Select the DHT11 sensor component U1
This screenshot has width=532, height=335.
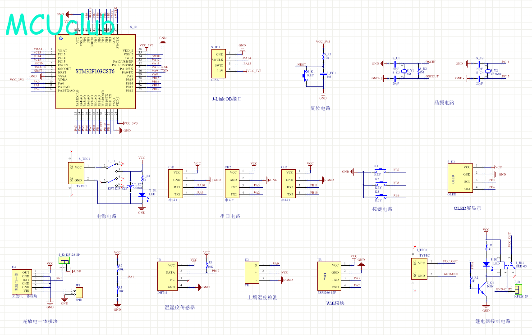tap(167, 276)
